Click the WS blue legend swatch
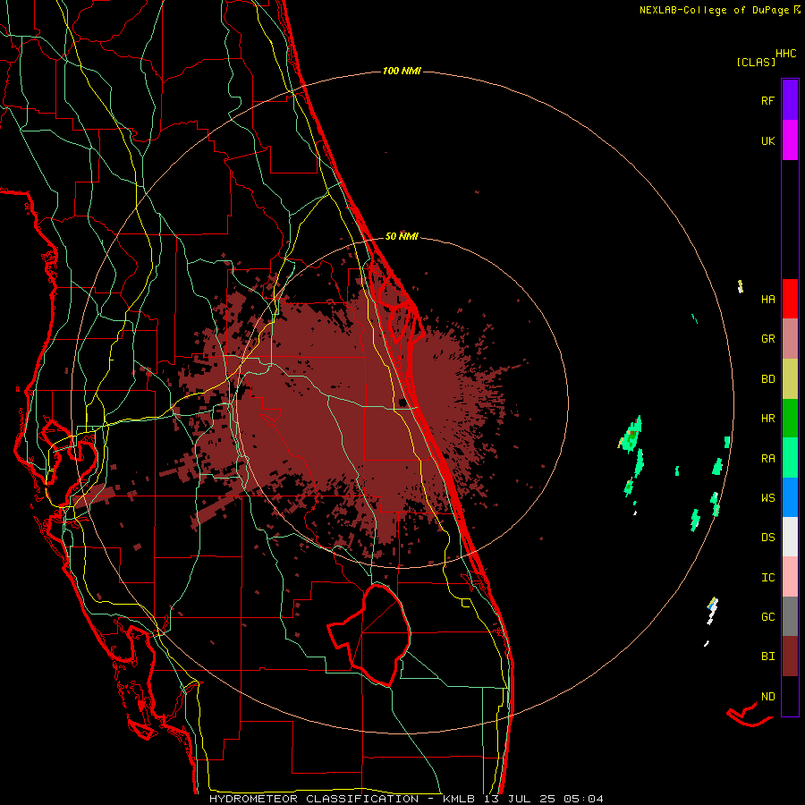Viewport: 805px width, 805px height. (790, 497)
